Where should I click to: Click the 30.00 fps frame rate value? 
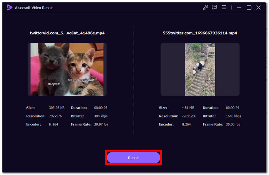(x=233, y=124)
